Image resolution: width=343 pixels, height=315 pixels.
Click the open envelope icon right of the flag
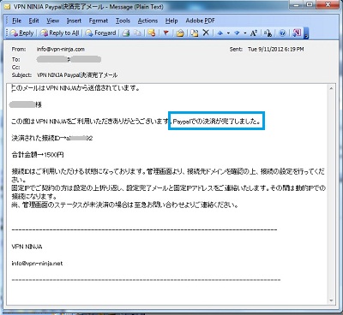pyautogui.click(x=180, y=33)
